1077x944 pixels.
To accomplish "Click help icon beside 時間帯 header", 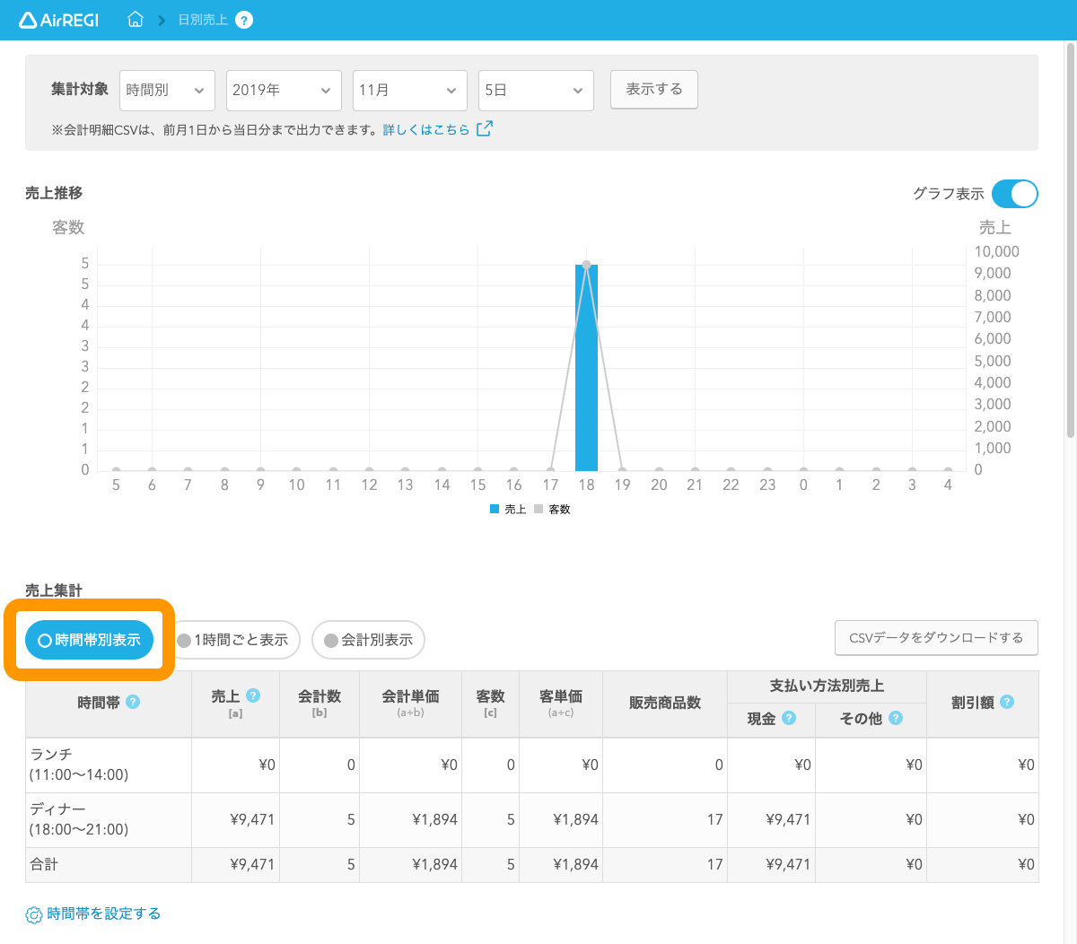I will click(x=133, y=702).
